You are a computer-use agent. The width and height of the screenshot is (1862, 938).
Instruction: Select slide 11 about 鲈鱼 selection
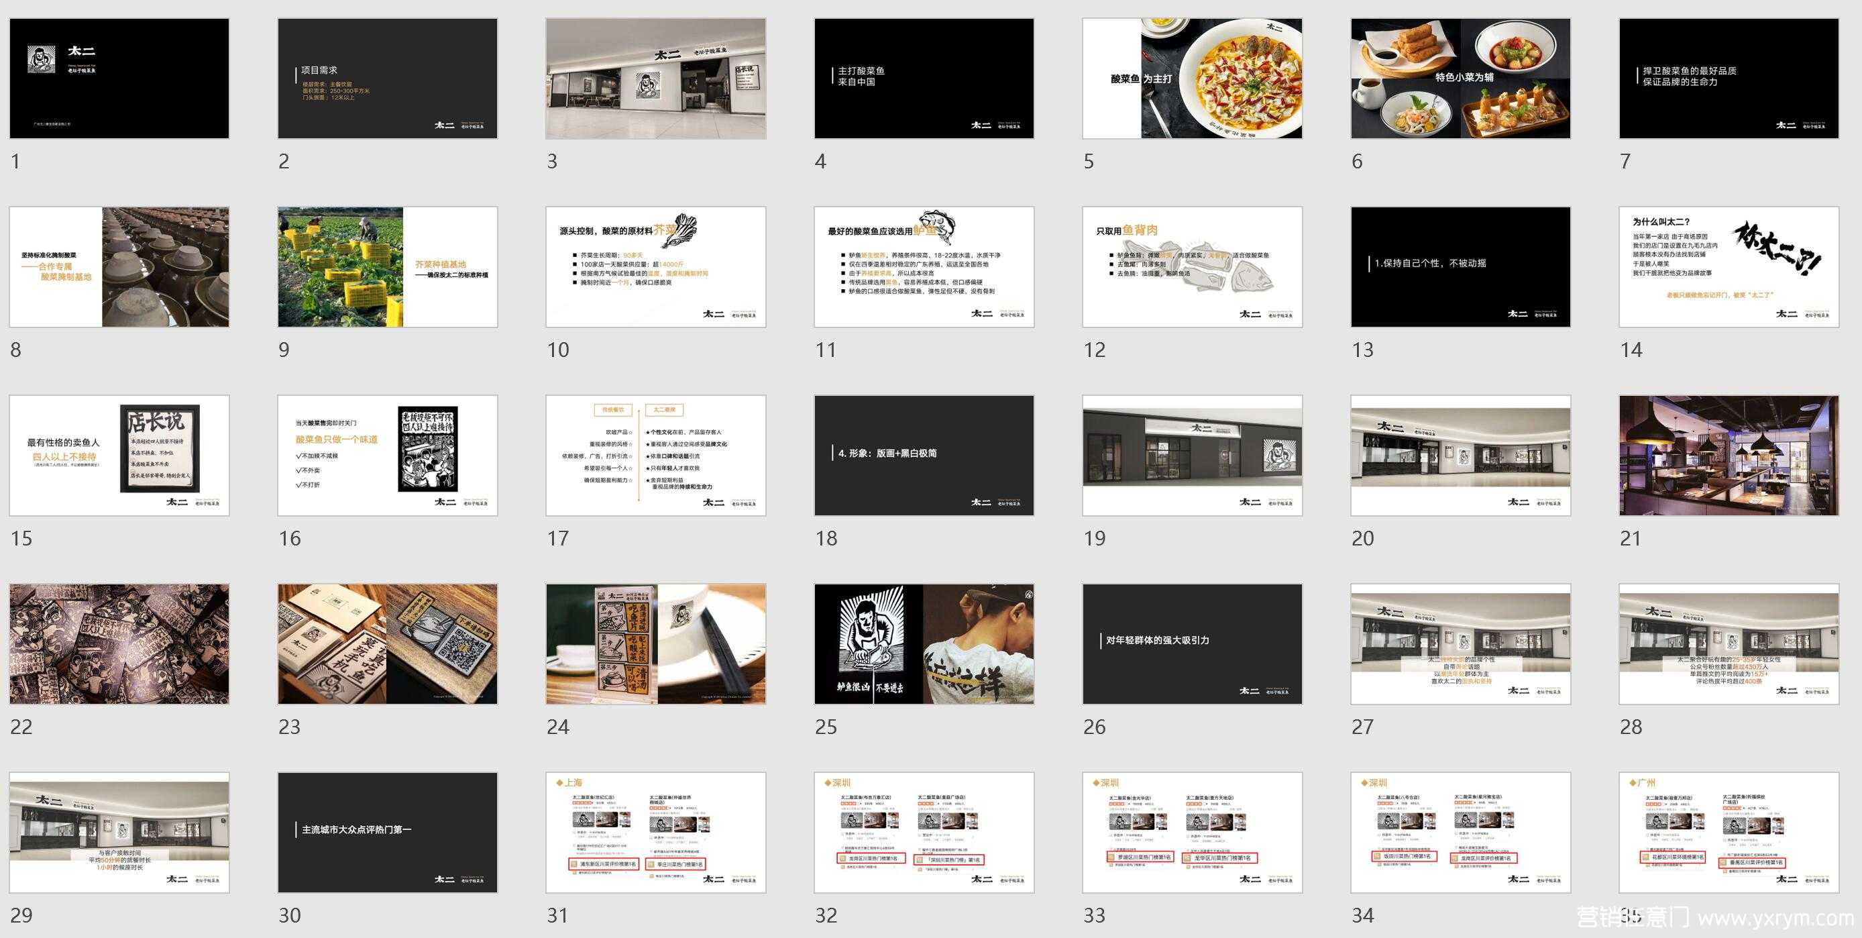[924, 267]
